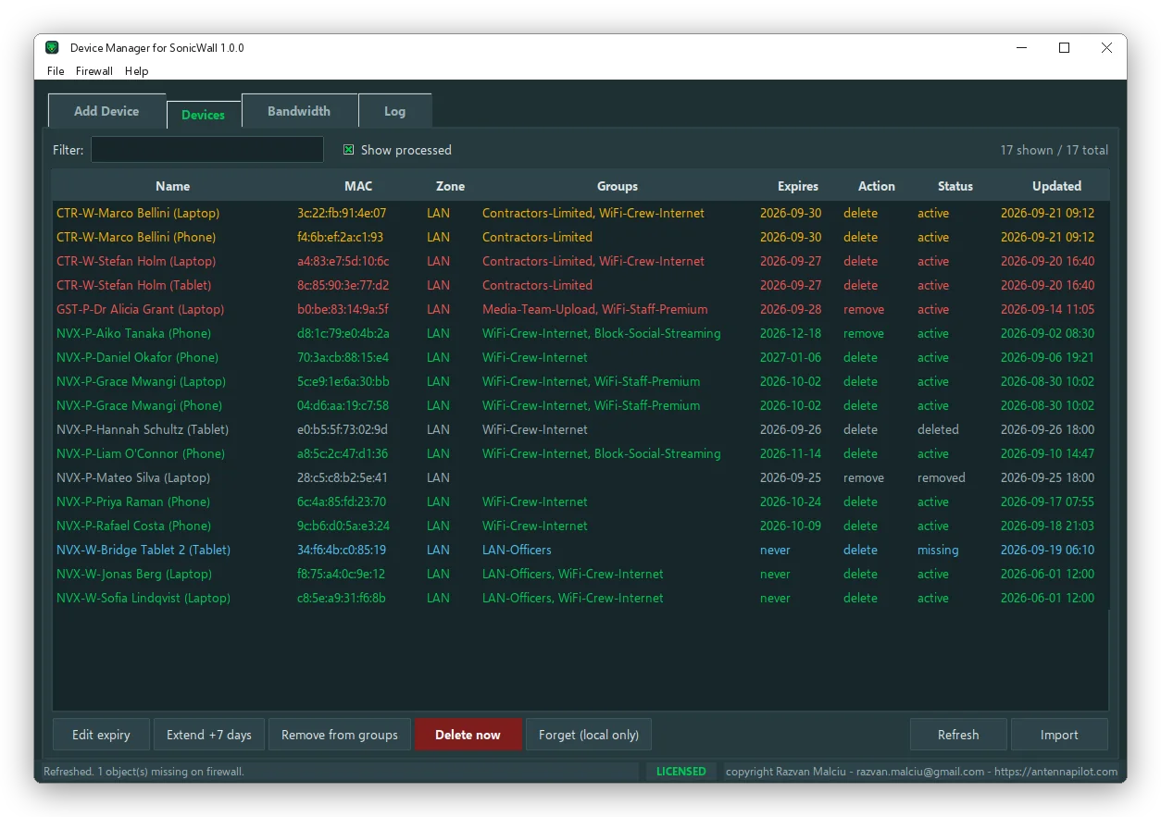
Task: Click into the Filter text field
Action: click(x=207, y=150)
